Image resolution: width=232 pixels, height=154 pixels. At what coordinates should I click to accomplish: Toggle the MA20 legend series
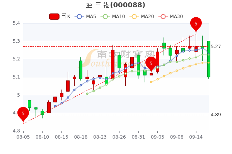(142, 17)
